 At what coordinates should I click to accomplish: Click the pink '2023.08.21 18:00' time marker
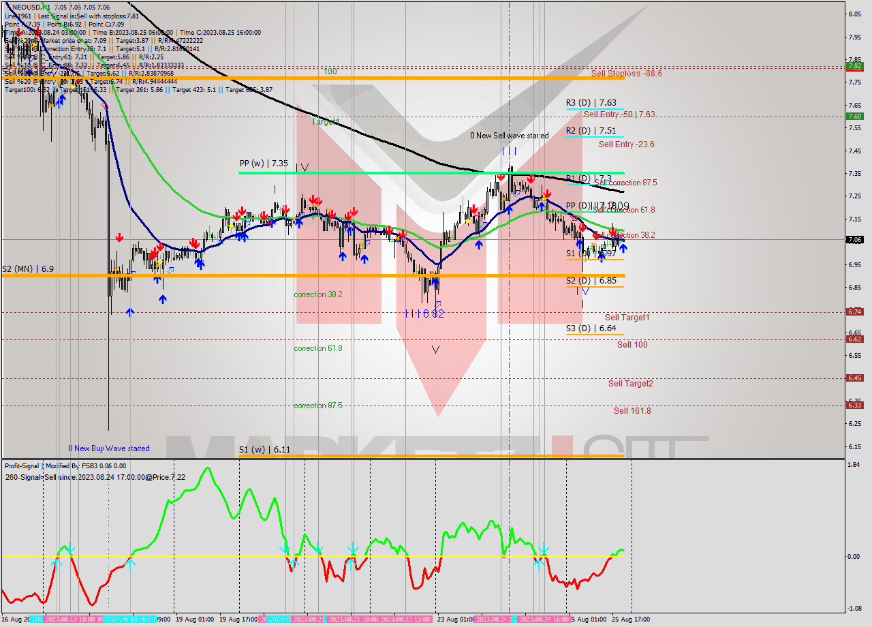click(x=352, y=620)
